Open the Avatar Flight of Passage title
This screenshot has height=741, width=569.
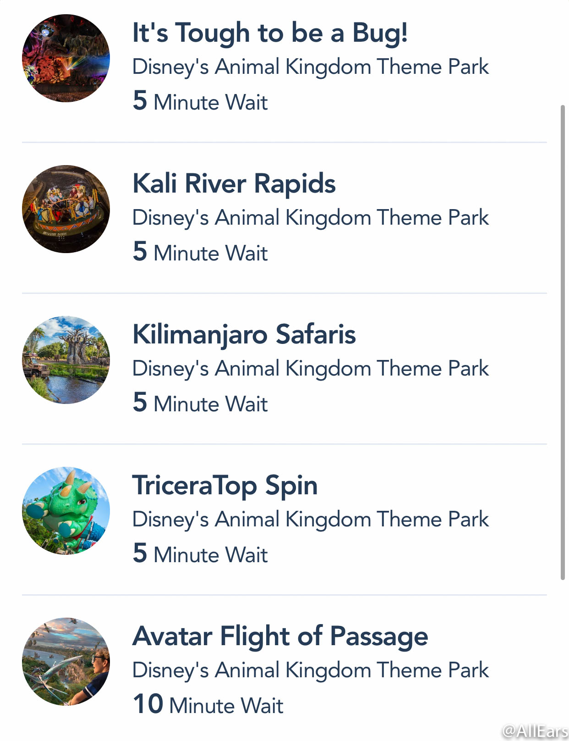pyautogui.click(x=280, y=637)
